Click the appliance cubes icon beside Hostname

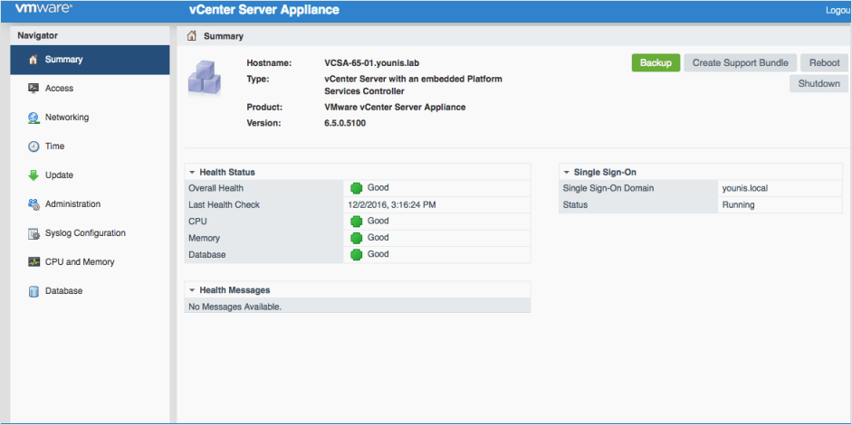(x=204, y=78)
